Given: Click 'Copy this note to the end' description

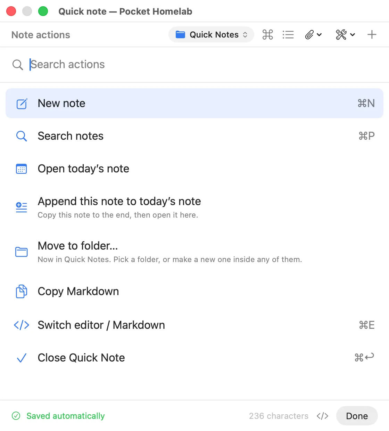Looking at the screenshot, I should pyautogui.click(x=118, y=215).
